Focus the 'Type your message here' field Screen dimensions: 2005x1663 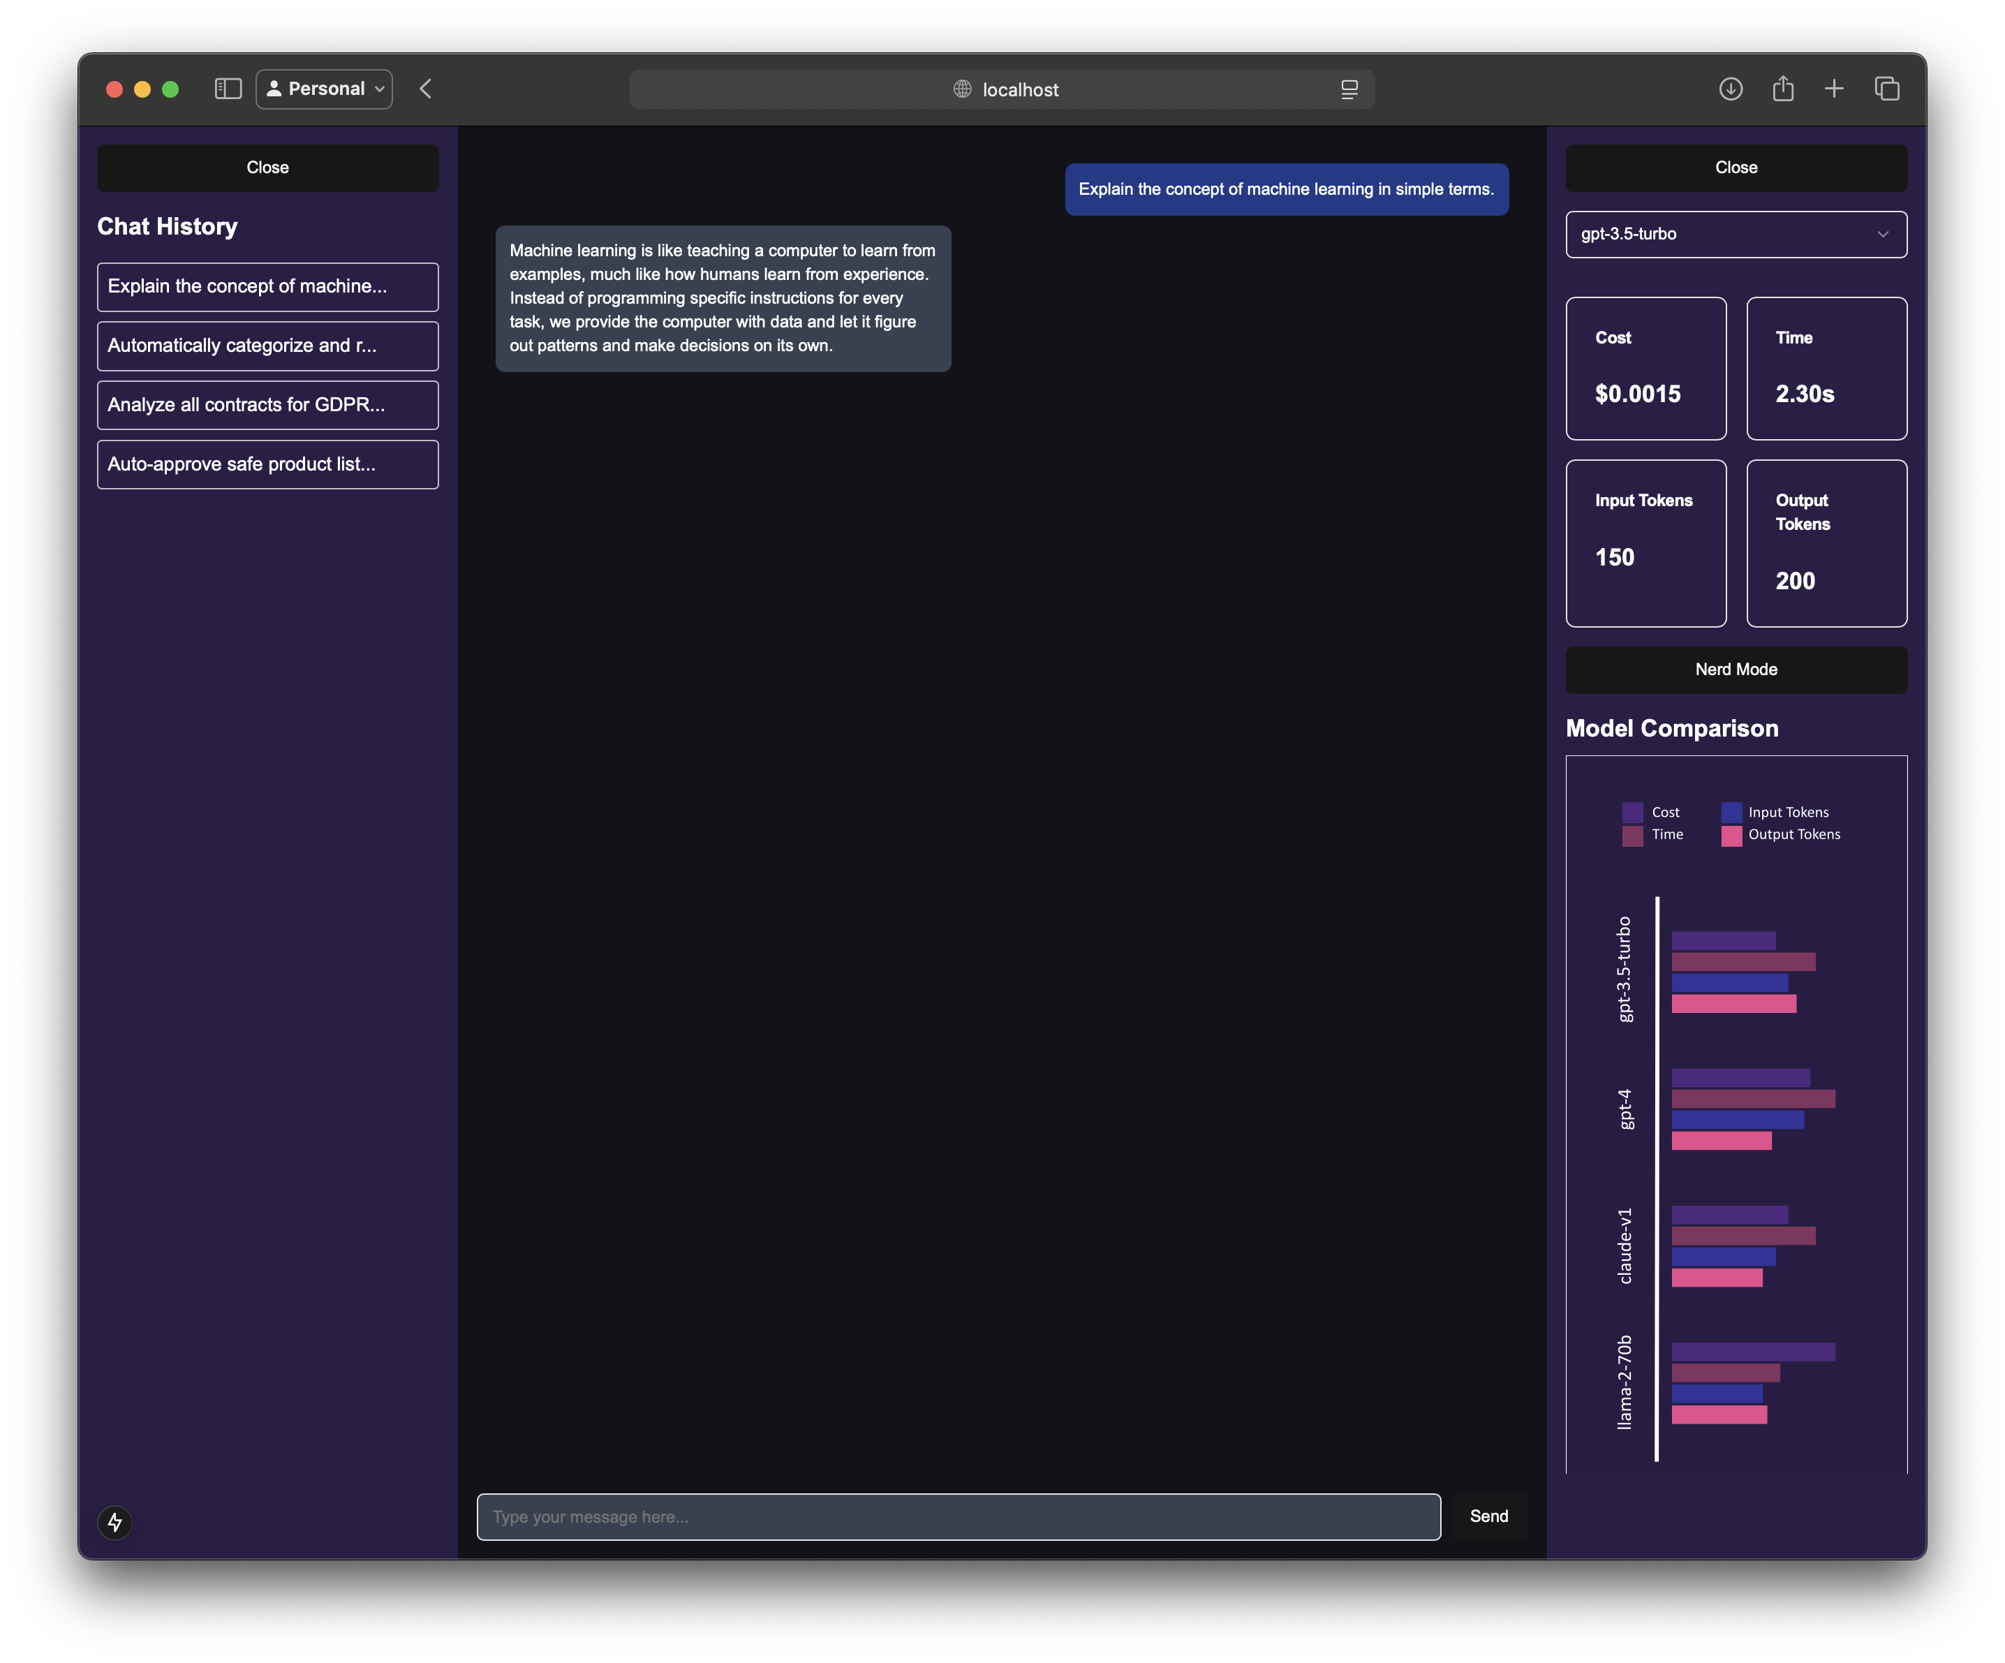[958, 1517]
